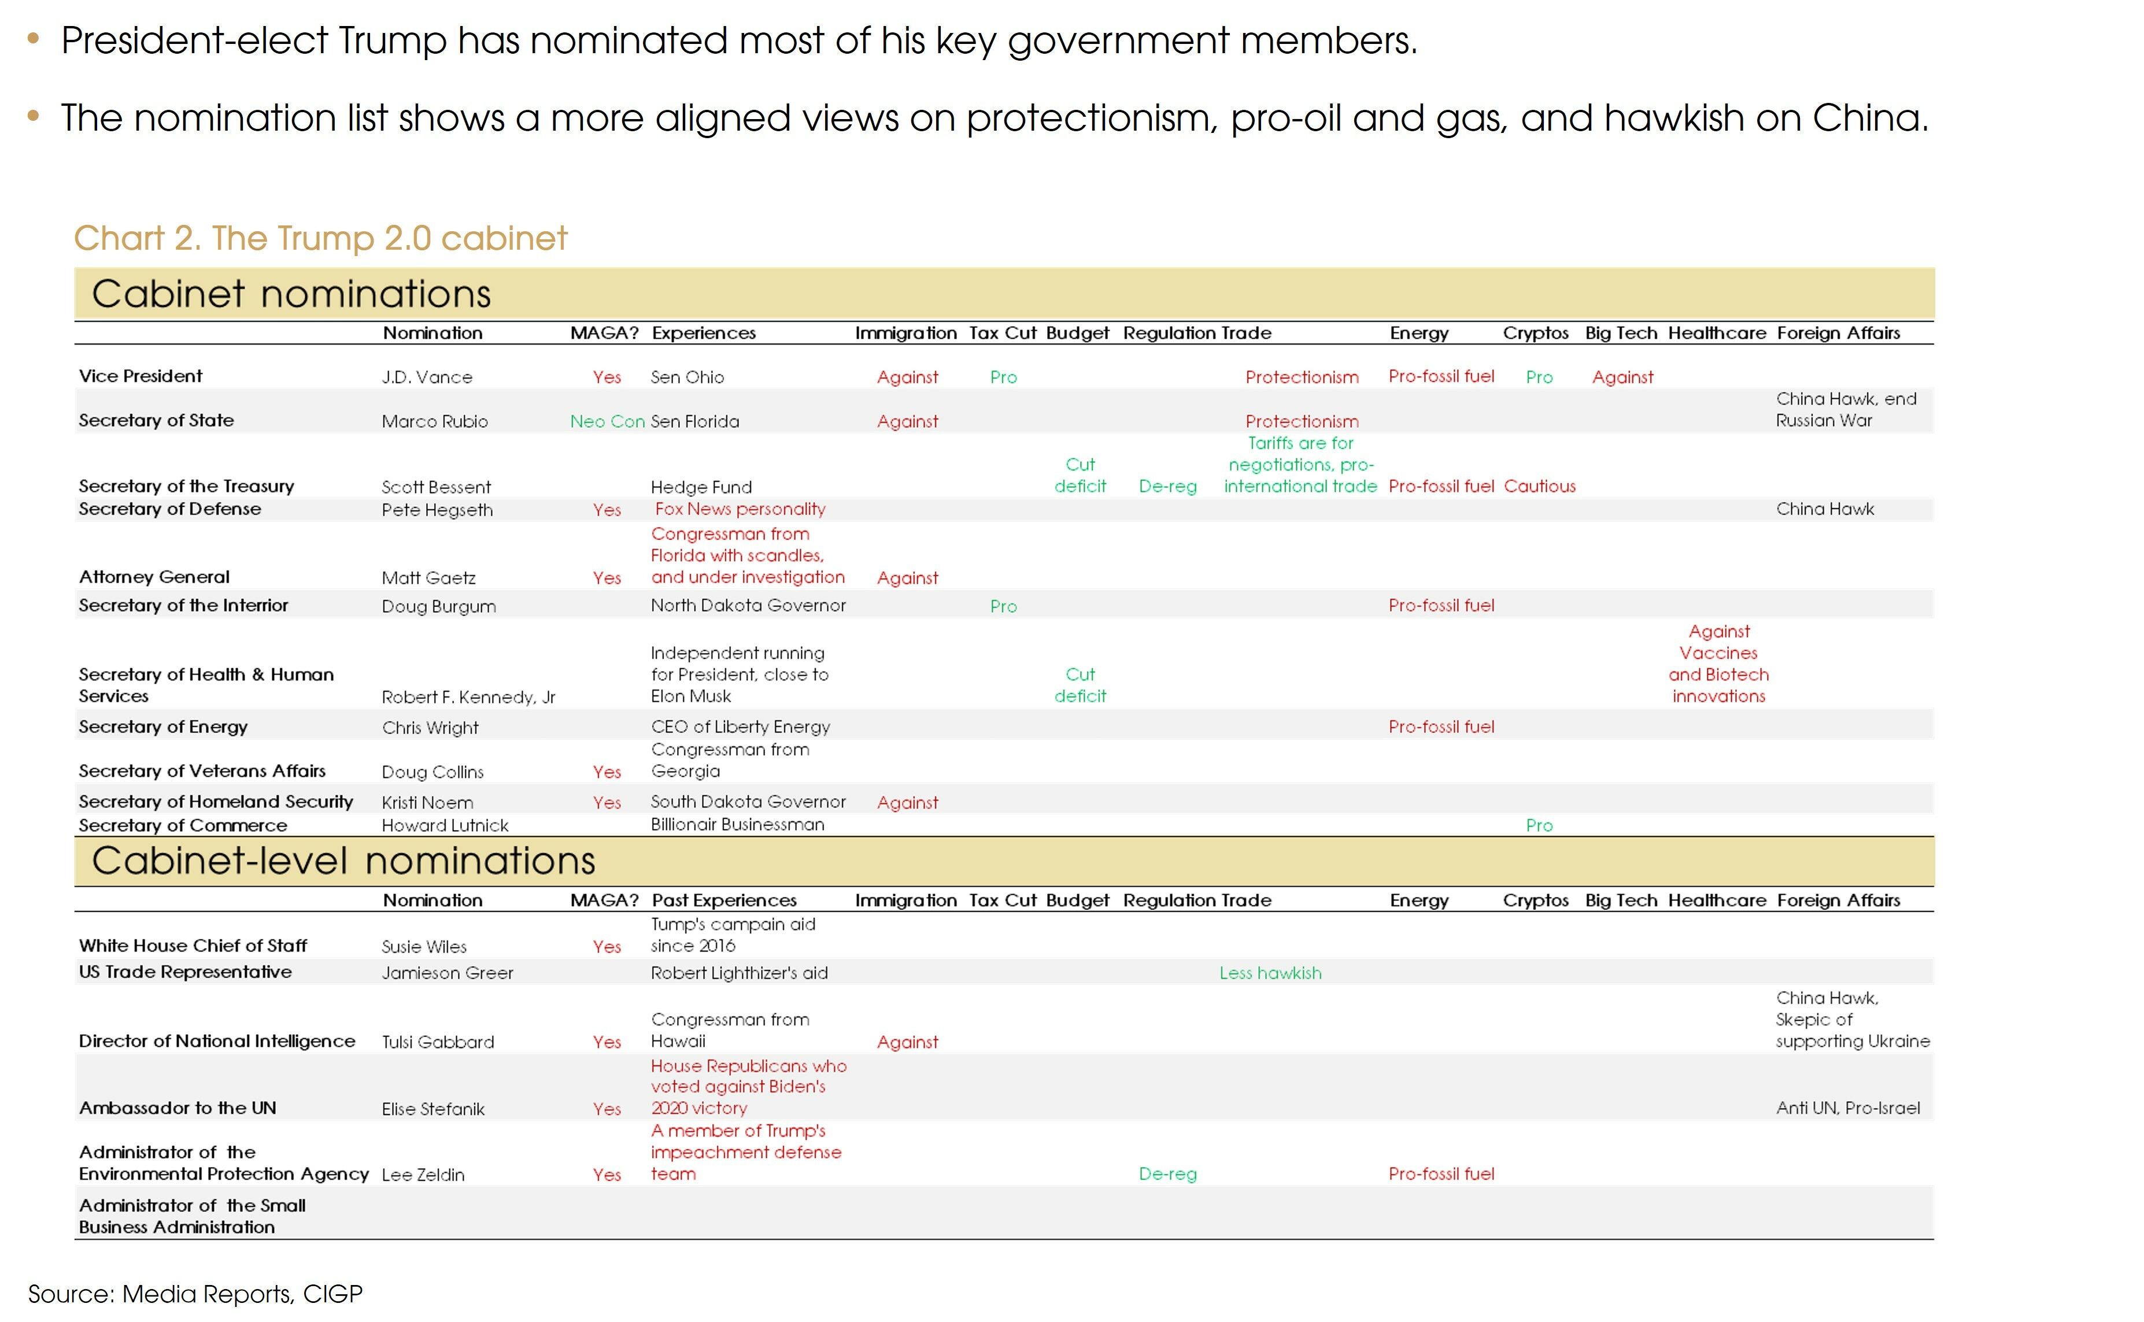Click the 'Source: Media Reports, CIGP' footnote
The height and width of the screenshot is (1322, 2144).
tap(195, 1294)
